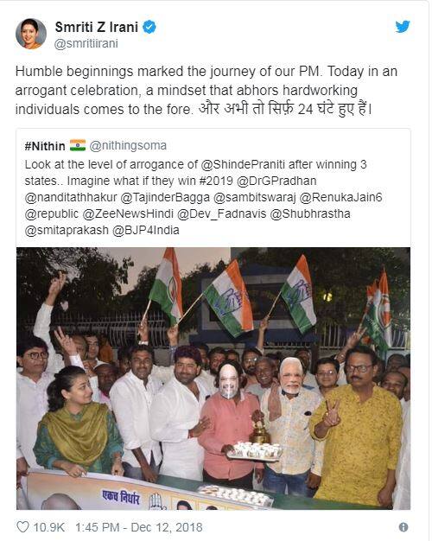Like the tweet via heart icon
Screen dimensions: 432x541
pyautogui.click(x=22, y=527)
